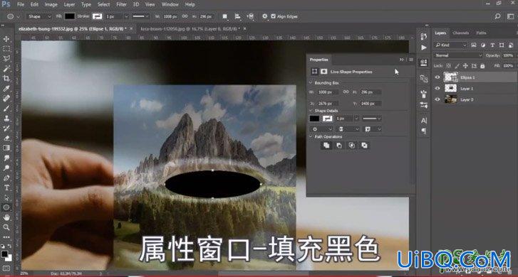Screen dimensions: 518x277
Task: Open the Edit Toolbar three-dots icon
Action: [x=6, y=237]
